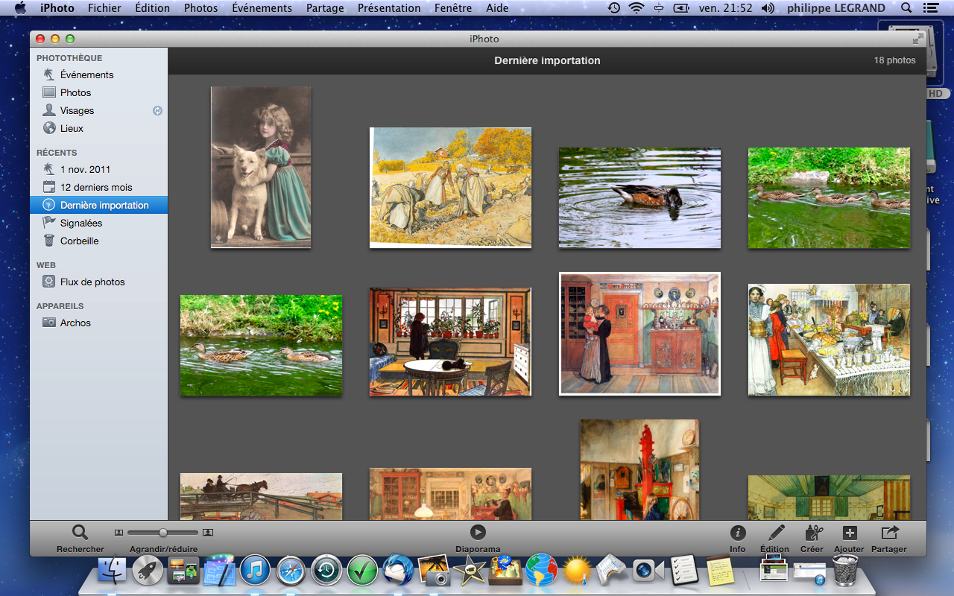Screen dimensions: 954x596
Task: Open the yellow Stickies notes in Dock
Action: tap(720, 571)
